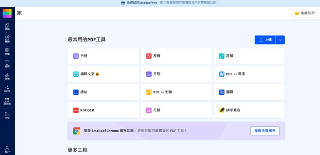The height and width of the screenshot is (155, 320).
Task: Click the teal 編輯文字 edit text icon
Action: click(76, 74)
